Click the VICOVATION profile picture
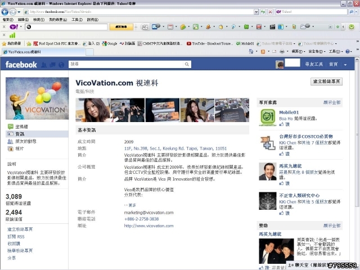The image size is (360, 270). [37, 98]
